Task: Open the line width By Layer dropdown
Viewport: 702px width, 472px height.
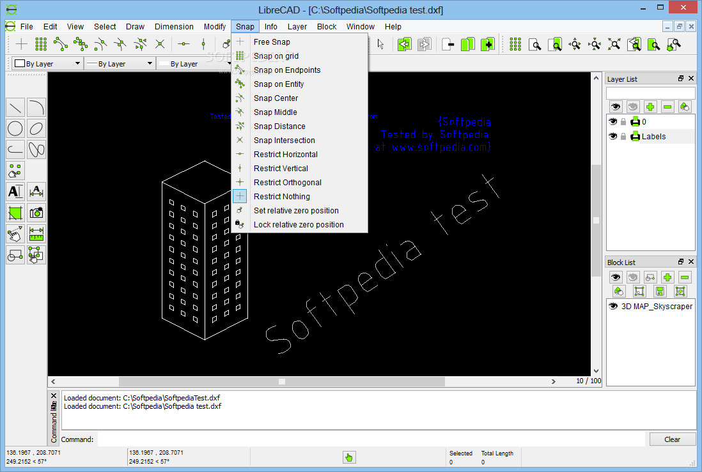Action: point(120,63)
